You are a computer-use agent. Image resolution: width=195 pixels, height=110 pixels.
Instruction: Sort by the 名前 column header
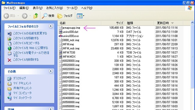(79, 23)
